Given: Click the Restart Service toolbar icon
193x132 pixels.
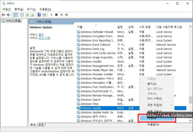Looking at the screenshot, I should 67,15.
